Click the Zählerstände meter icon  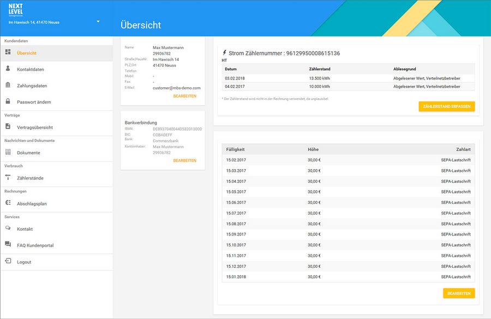(8, 177)
